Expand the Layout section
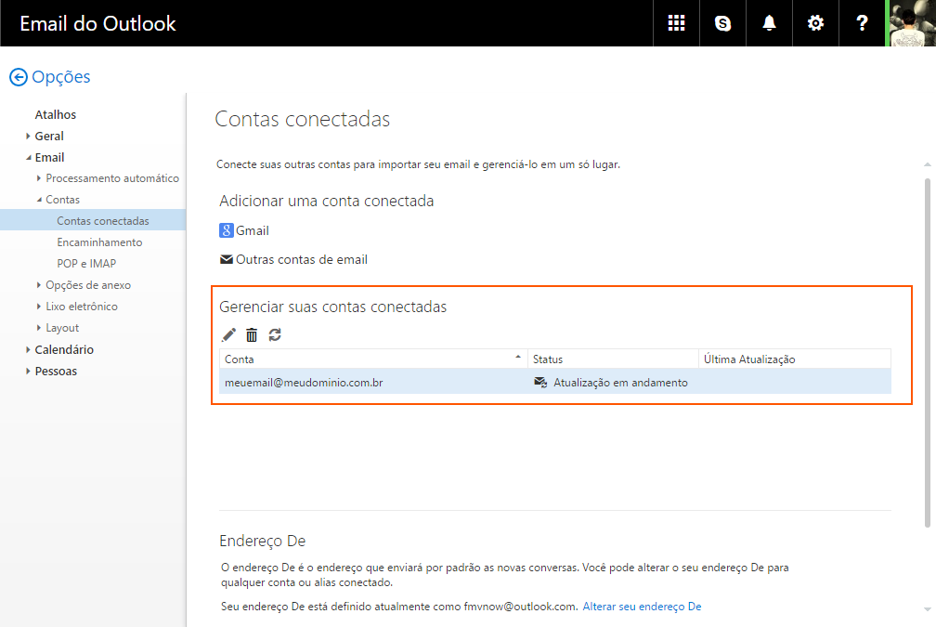The image size is (936, 627). (x=39, y=328)
